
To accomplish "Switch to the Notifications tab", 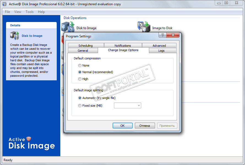I will [x=123, y=45].
